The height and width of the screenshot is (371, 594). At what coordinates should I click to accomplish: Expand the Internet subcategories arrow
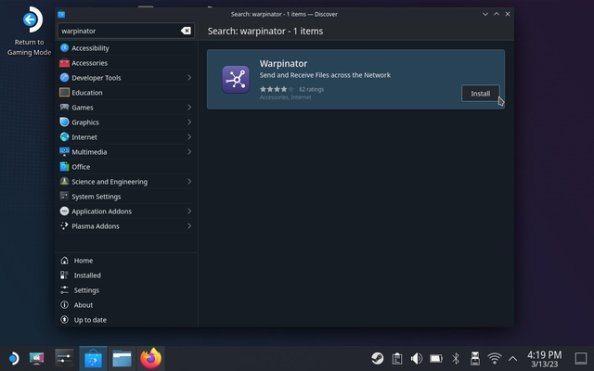[x=189, y=137]
